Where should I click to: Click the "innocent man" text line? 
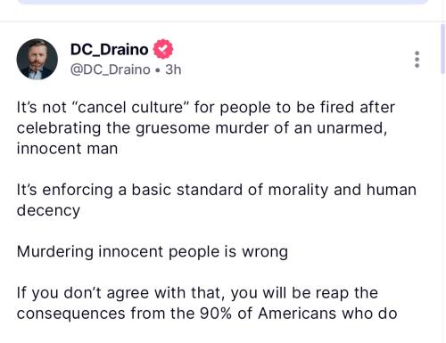click(x=67, y=149)
